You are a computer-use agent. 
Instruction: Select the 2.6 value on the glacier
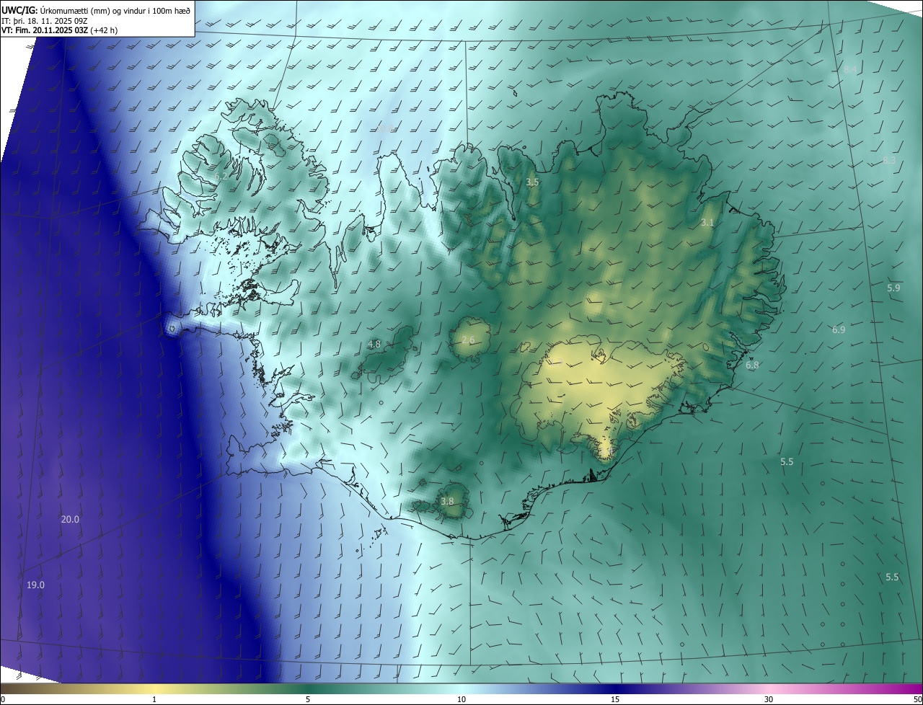point(468,340)
